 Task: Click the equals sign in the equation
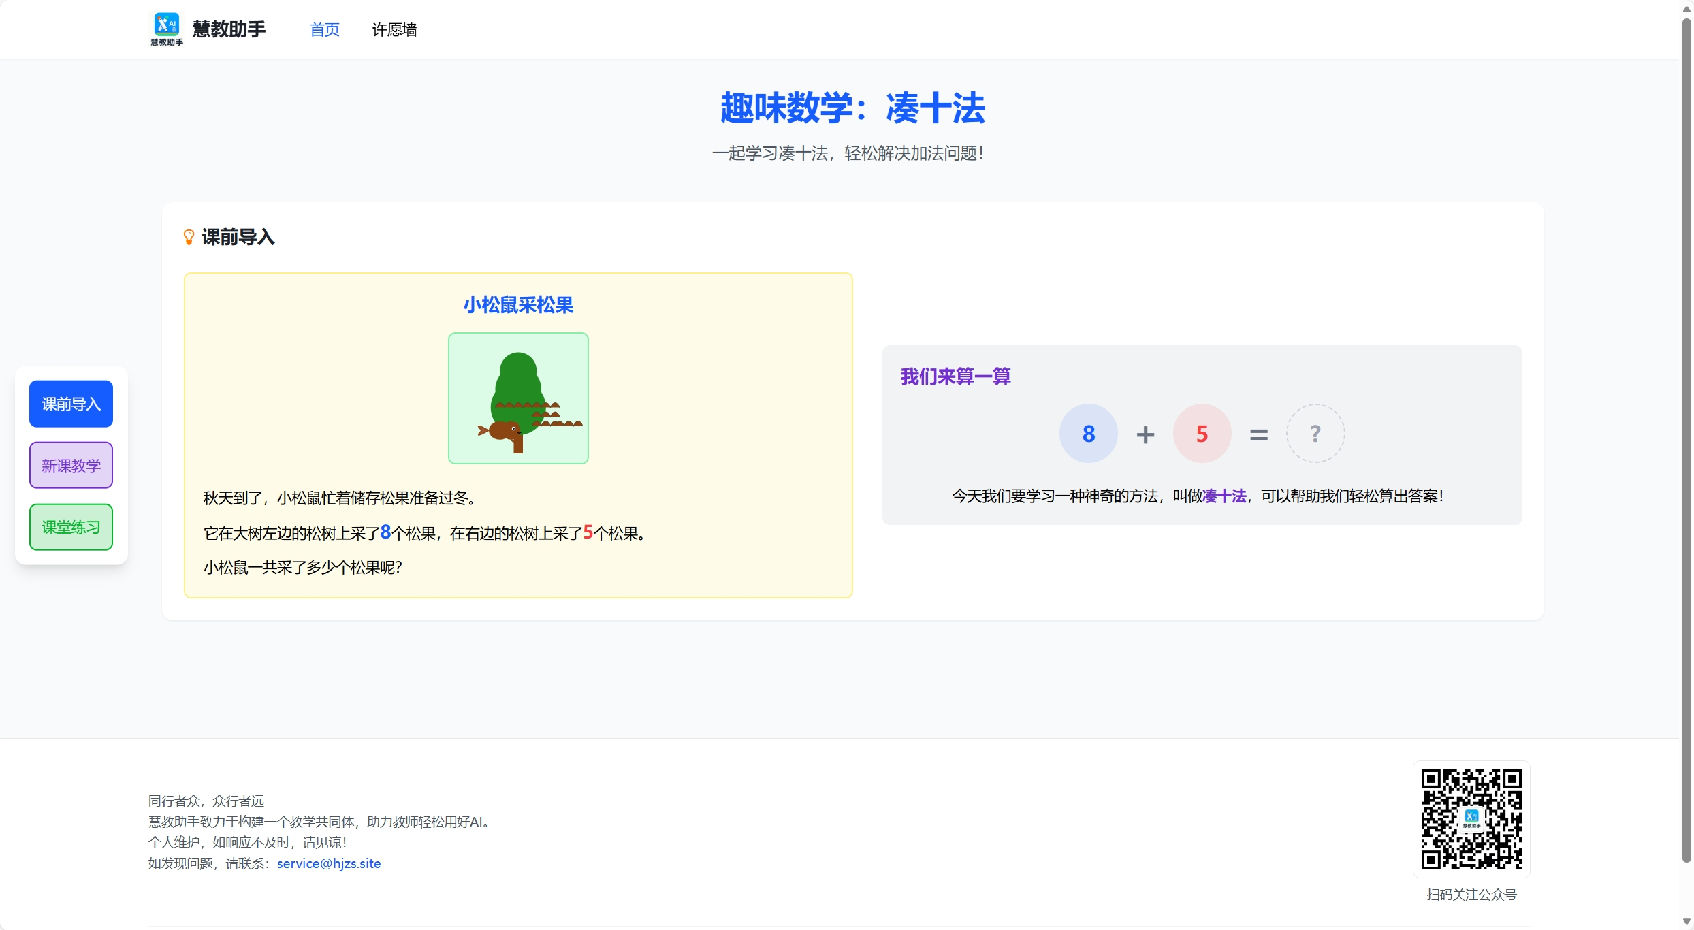1259,434
